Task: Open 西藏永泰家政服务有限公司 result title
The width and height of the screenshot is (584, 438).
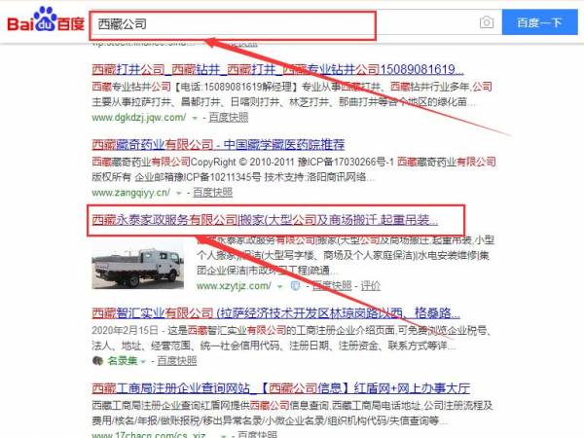Action: [x=265, y=220]
